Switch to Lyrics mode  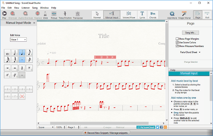click(142, 15)
